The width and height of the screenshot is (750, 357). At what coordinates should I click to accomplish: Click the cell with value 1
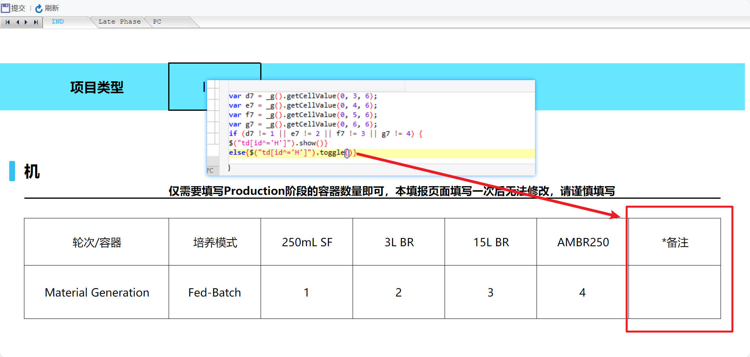307,292
